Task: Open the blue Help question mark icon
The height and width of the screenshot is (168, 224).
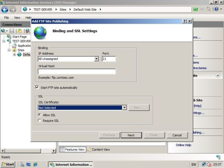Action: [217, 9]
